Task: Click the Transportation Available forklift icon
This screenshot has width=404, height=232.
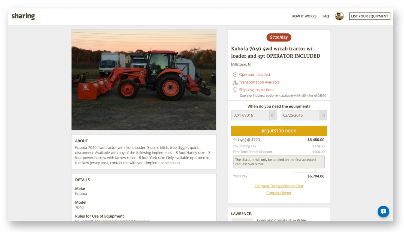Action: (x=235, y=82)
